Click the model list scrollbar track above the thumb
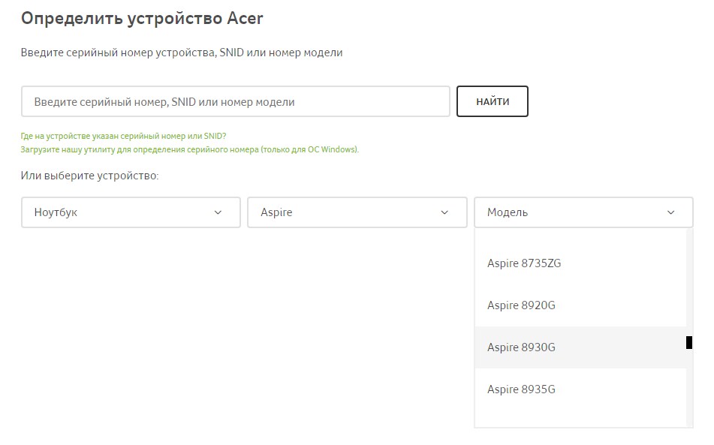Screen dimensions: 714x445 pyautogui.click(x=689, y=285)
